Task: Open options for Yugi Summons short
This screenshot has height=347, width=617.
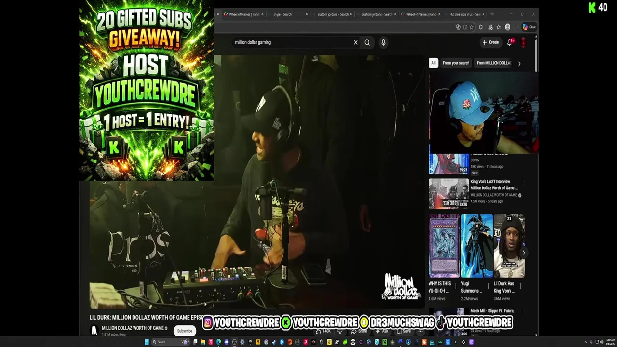Action: click(488, 286)
